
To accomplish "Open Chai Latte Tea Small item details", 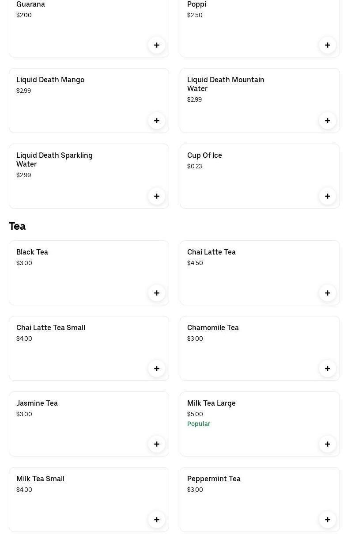I will click(51, 327).
